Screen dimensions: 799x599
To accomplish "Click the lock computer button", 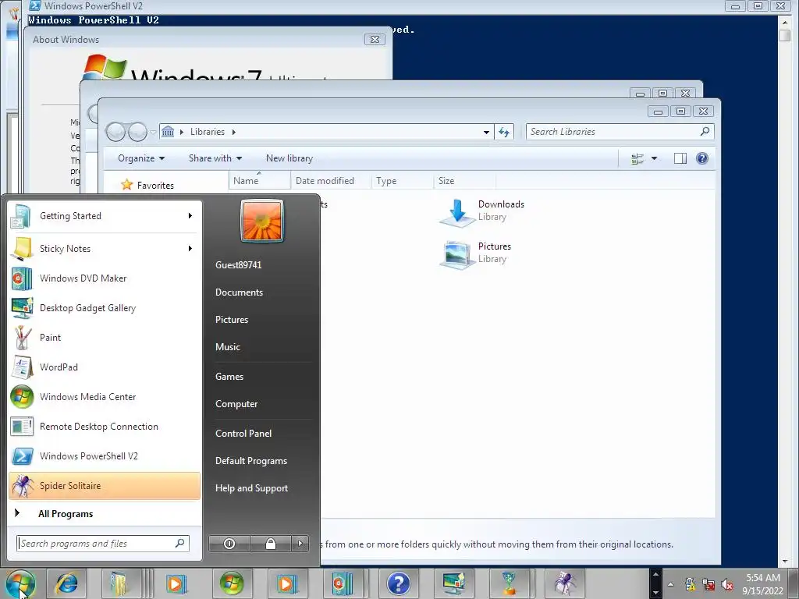I will [271, 544].
